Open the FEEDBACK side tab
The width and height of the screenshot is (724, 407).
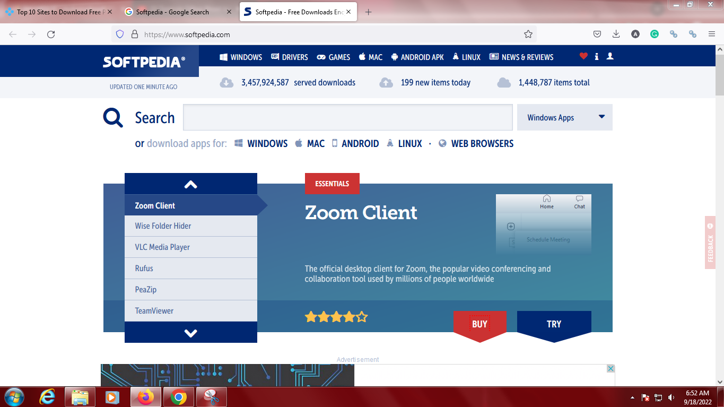click(x=710, y=243)
